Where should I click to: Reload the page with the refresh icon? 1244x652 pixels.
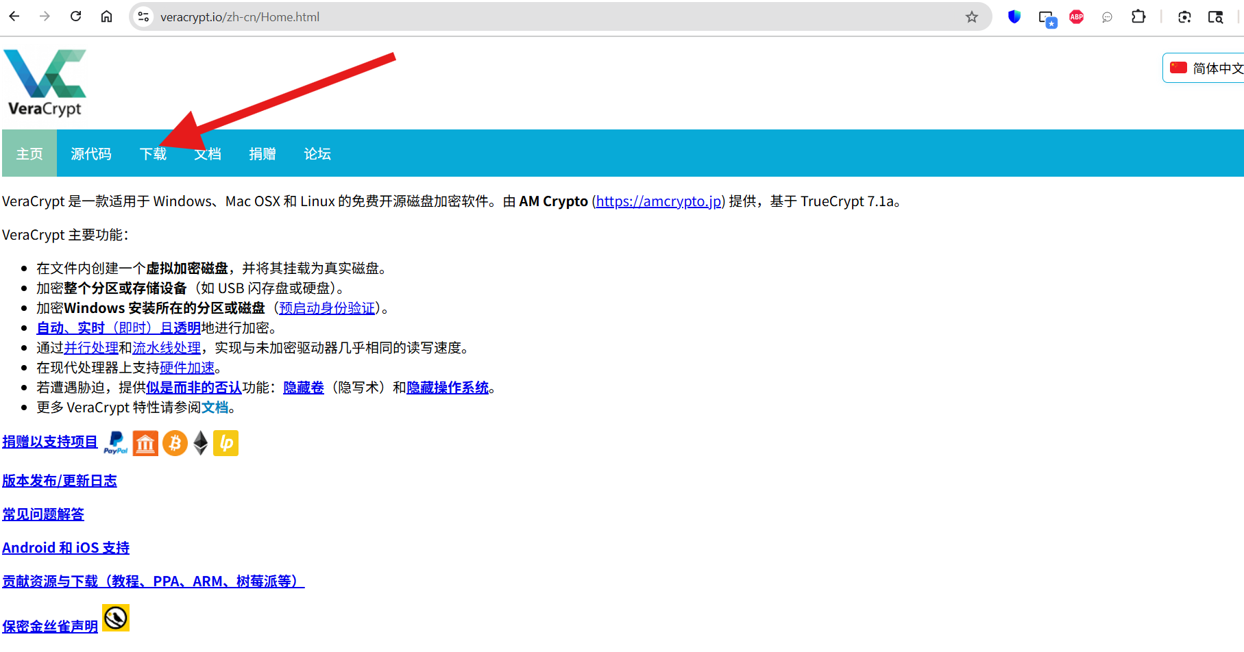pos(76,16)
